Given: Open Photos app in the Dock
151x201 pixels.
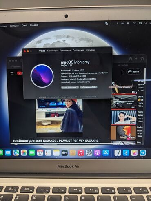Looking at the screenshot, I should click(x=24, y=153).
